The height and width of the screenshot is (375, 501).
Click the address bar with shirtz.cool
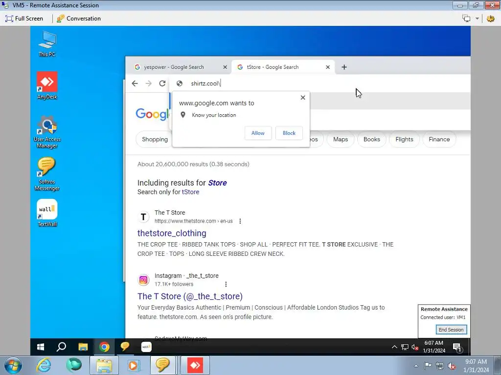[x=319, y=83]
